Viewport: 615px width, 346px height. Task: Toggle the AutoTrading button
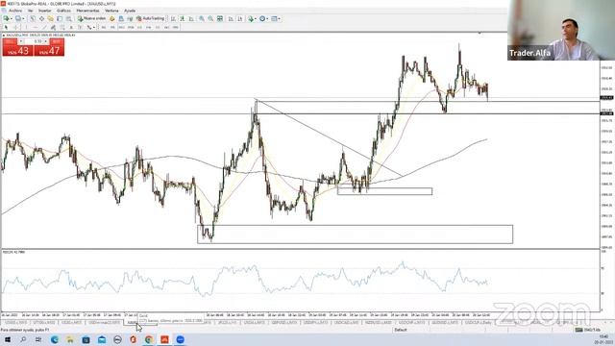(150, 18)
